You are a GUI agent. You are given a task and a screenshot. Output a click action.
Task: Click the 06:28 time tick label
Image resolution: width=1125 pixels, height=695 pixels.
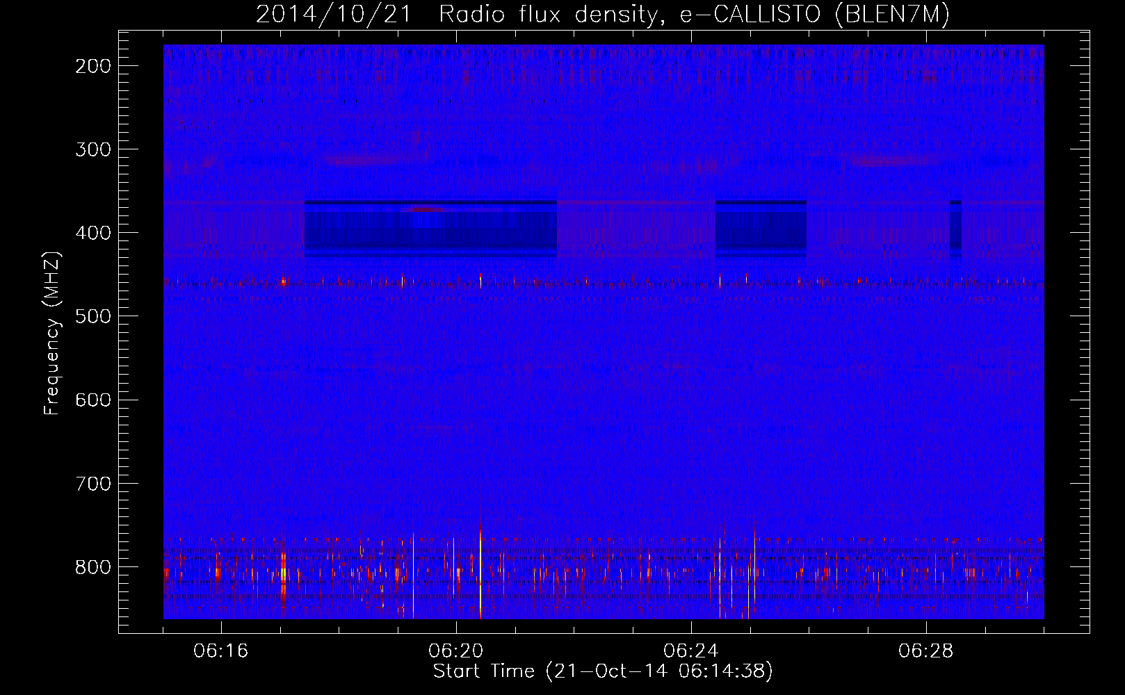(926, 651)
